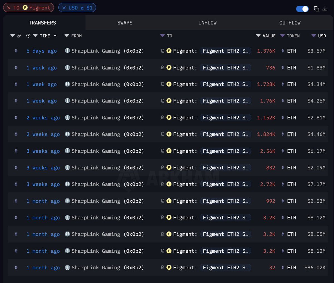334x283 pixels.
Task: Click the USD amount $4.34M
Action: pyautogui.click(x=316, y=84)
